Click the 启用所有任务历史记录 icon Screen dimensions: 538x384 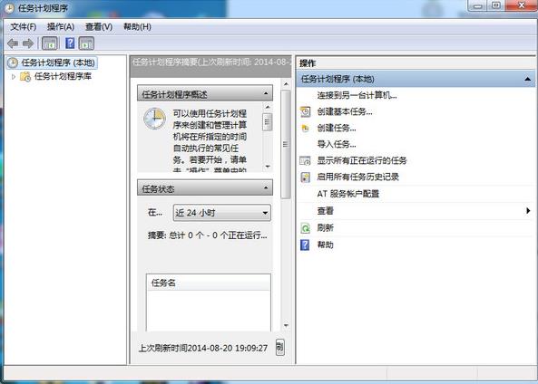tap(305, 178)
